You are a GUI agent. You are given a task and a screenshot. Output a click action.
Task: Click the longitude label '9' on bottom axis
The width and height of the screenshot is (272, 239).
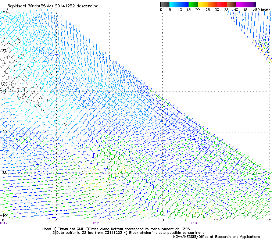pyautogui.click(x=162, y=220)
